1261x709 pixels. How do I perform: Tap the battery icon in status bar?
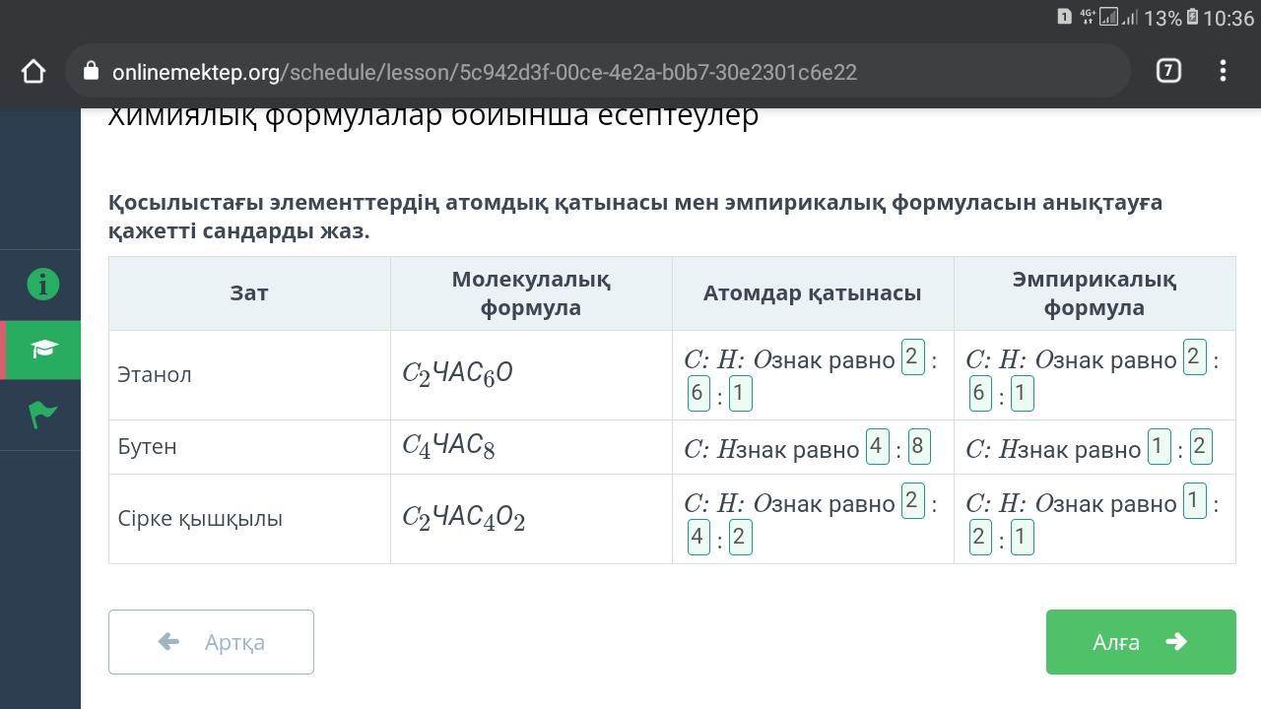[1191, 17]
